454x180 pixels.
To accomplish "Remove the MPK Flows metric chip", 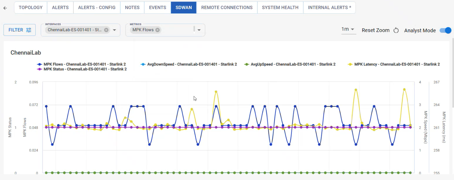I will click(158, 30).
